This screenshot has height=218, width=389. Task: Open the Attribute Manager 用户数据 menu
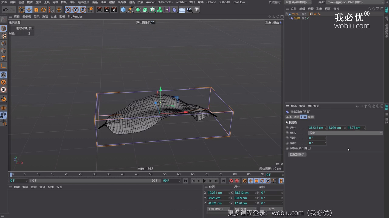click(x=314, y=106)
